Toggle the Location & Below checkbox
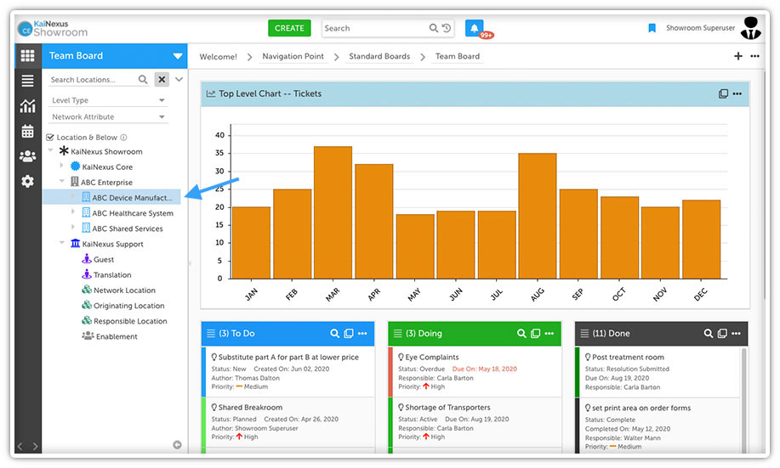 coord(49,137)
